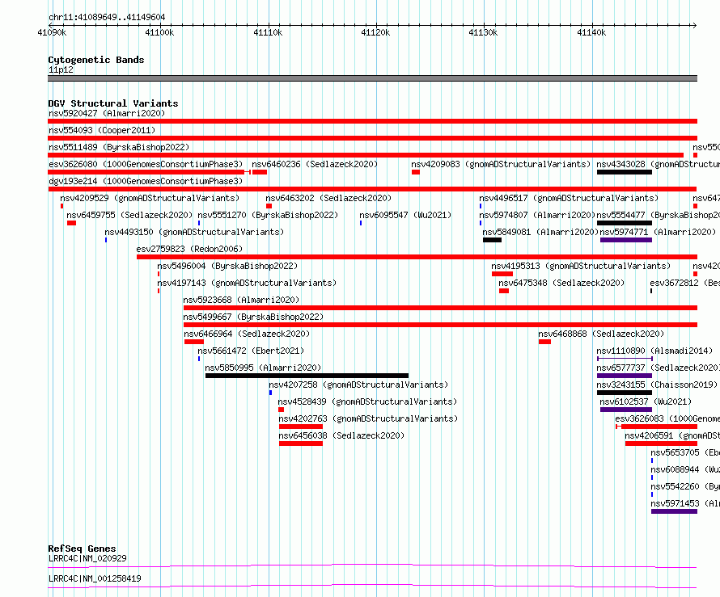Viewport: 720px width, 597px height.
Task: Select nsv5551270 (ByrskaBishop2022) label
Action: (x=268, y=215)
